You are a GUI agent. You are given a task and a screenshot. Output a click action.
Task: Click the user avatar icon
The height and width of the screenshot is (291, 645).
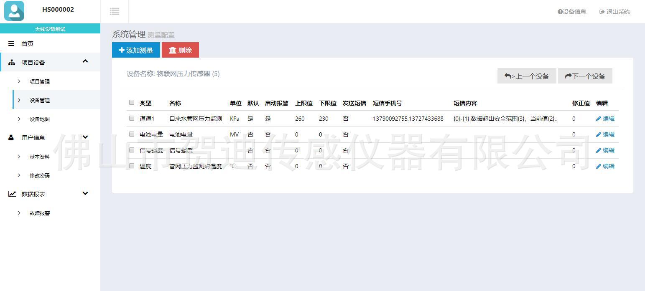coord(14,11)
